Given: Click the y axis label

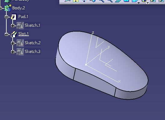Looking at the screenshot, I should [109, 47].
